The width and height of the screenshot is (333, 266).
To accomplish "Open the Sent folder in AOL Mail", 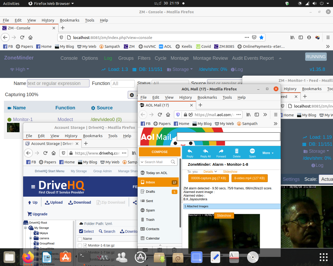I will coord(149,201).
